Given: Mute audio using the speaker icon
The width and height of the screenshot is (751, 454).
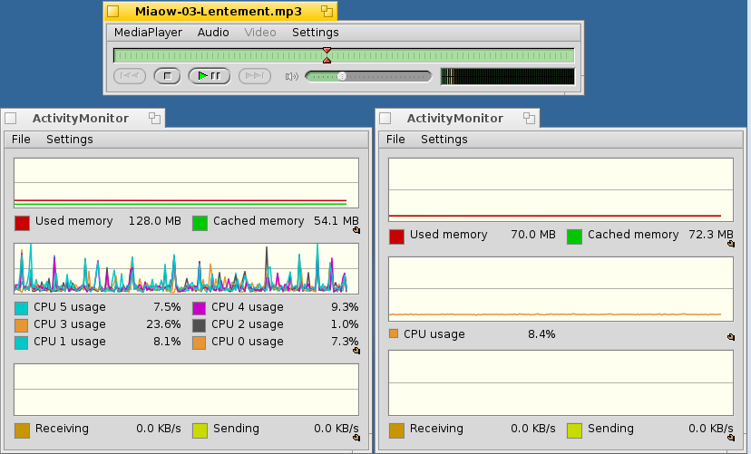Looking at the screenshot, I should tap(291, 76).
